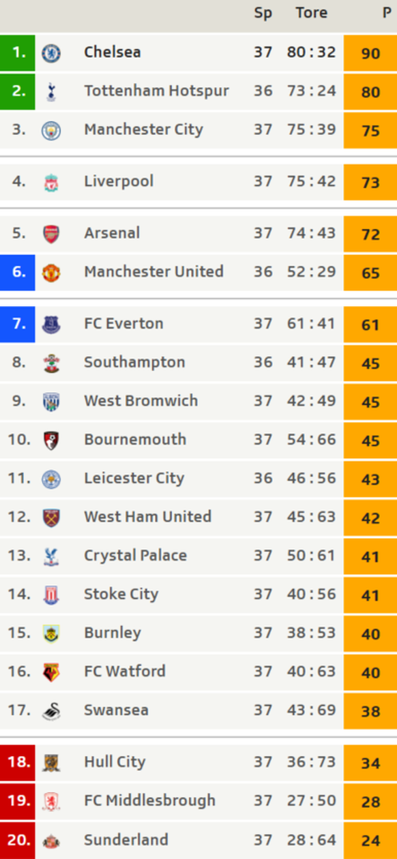Select the Hull City team name
This screenshot has width=397, height=859.
(115, 762)
